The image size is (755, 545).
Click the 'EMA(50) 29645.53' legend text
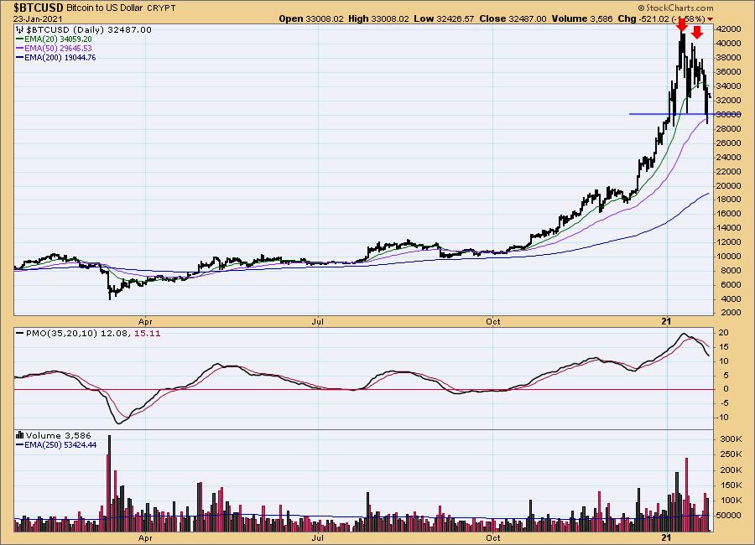pos(58,48)
